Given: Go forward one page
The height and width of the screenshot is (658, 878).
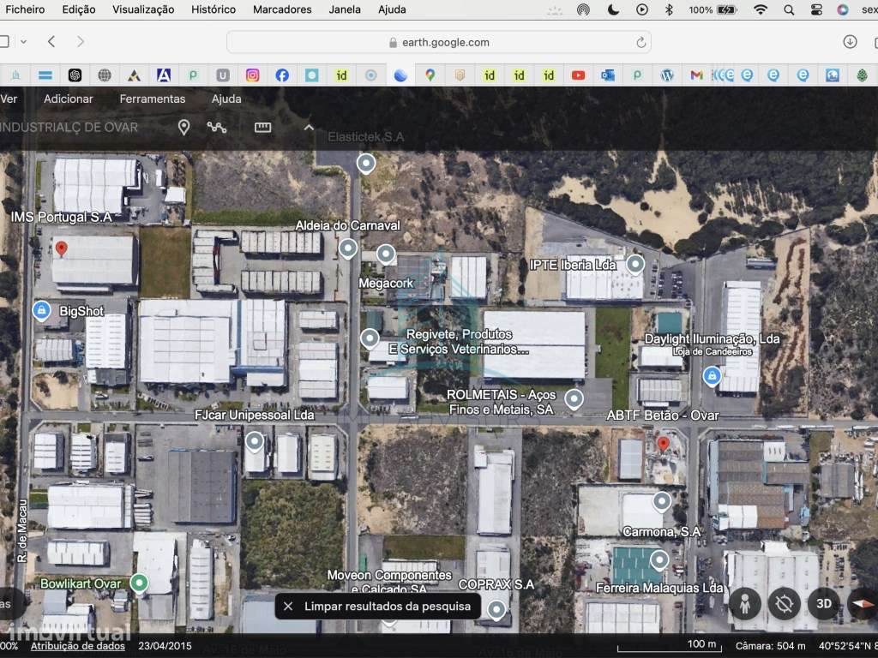Looking at the screenshot, I should point(81,42).
